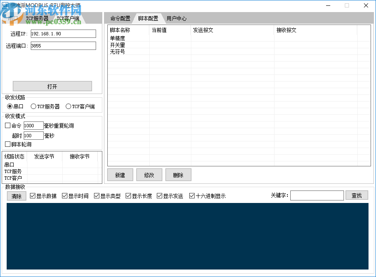Screen dimensions: 376x277
Task: Click the 远程IP address input field
Action: (x=63, y=34)
